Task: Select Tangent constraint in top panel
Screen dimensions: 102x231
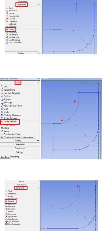Action: (11, 19)
